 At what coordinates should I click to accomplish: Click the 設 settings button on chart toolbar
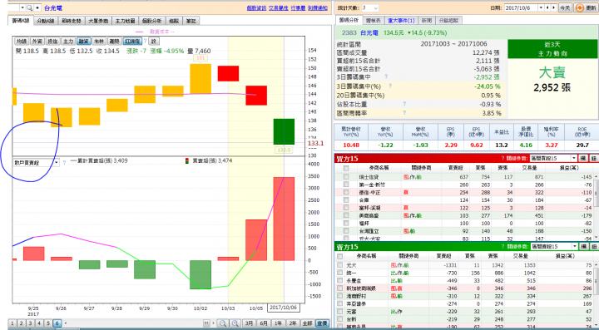(x=154, y=42)
